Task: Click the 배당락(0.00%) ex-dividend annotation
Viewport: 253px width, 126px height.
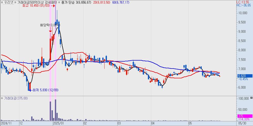Action: [50, 25]
